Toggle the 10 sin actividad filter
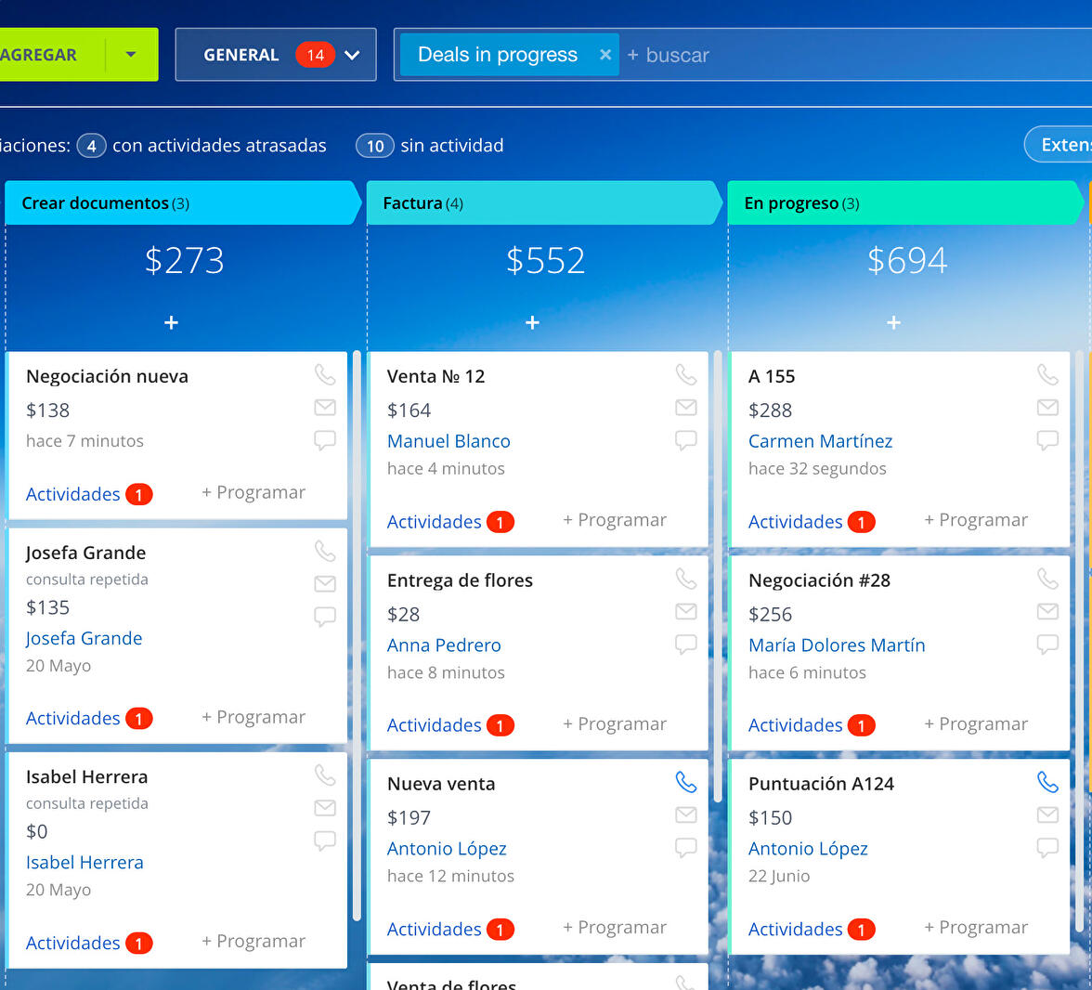Viewport: 1092px width, 990px height. point(375,146)
